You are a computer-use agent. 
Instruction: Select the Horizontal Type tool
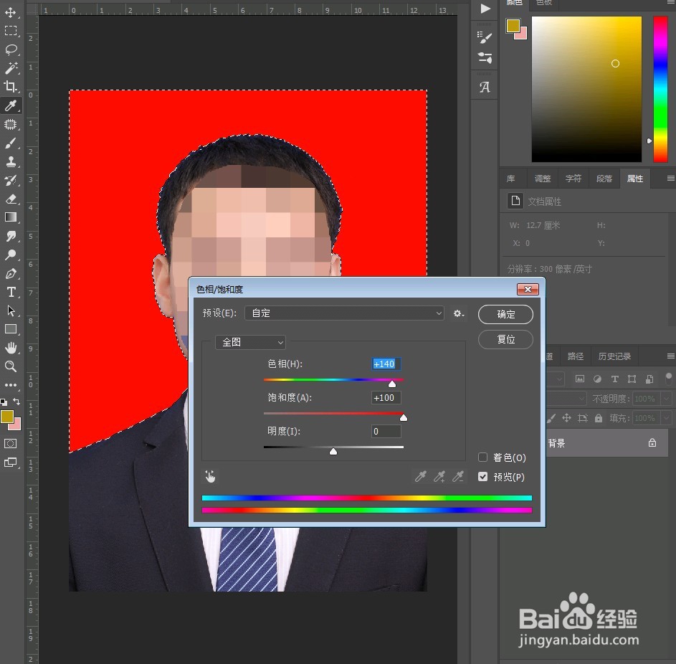click(10, 292)
